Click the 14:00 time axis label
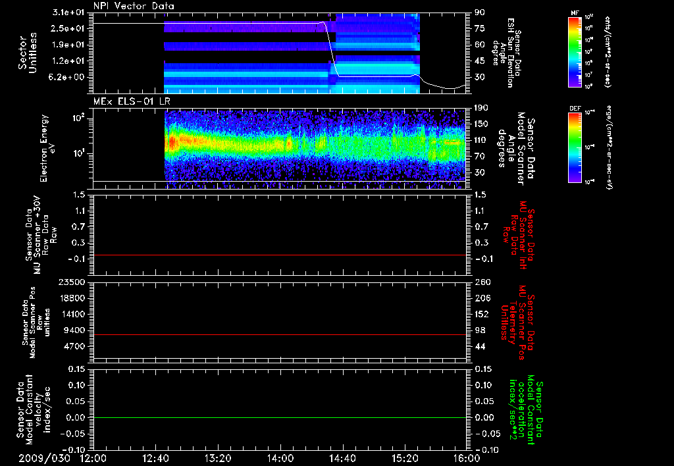The image size is (674, 466). 280,458
